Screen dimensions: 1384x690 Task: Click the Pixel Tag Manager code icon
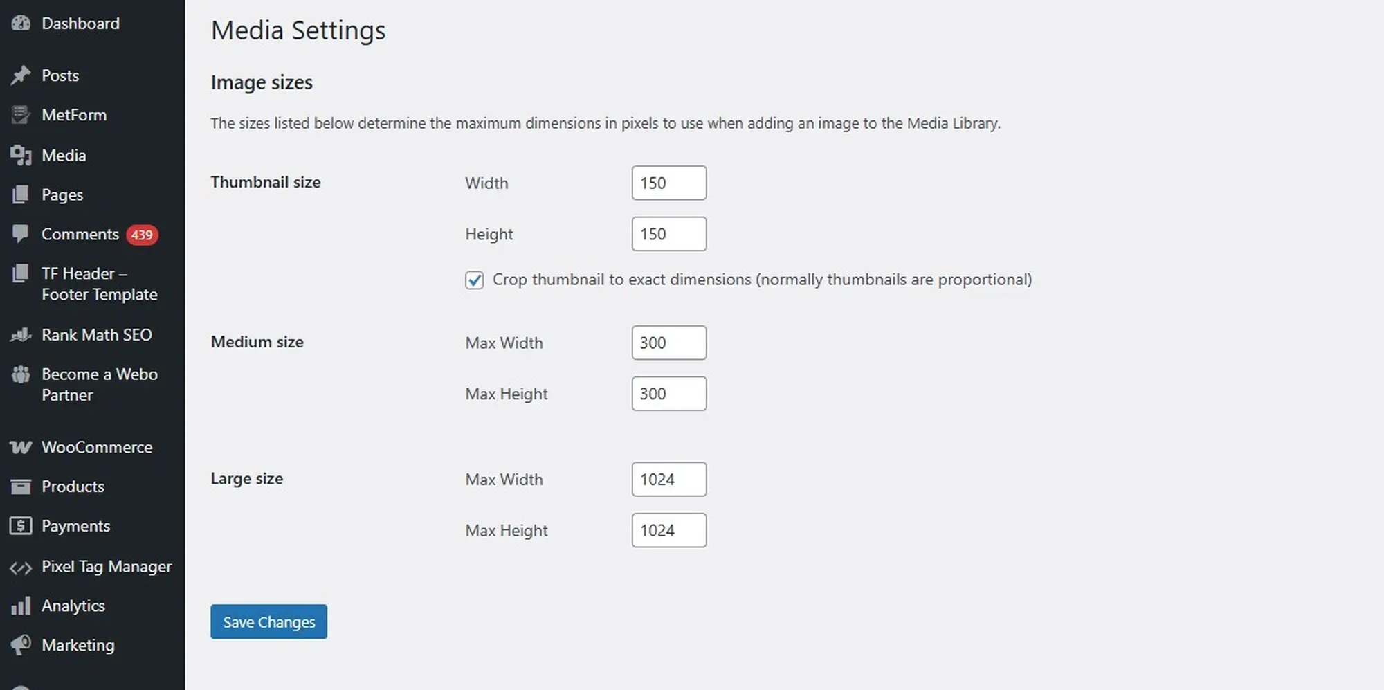(21, 568)
